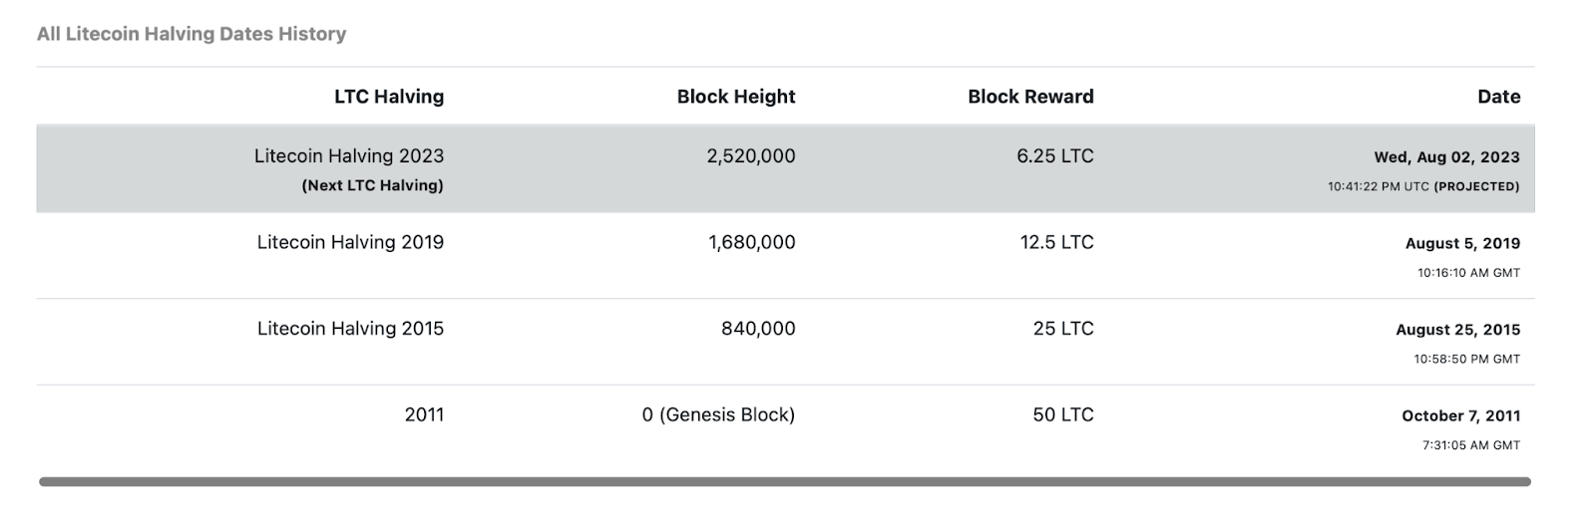This screenshot has width=1596, height=532.
Task: Click the "All Litecoin Halving Dates History" heading
Action: [x=192, y=34]
